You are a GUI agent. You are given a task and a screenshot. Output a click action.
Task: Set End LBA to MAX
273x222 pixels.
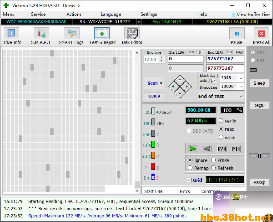click(x=239, y=52)
